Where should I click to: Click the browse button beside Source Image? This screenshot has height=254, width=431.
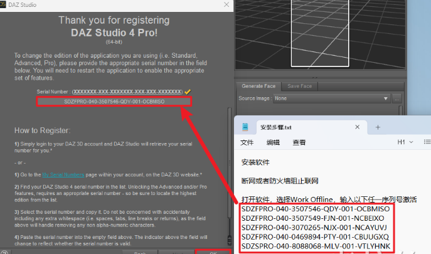point(397,98)
